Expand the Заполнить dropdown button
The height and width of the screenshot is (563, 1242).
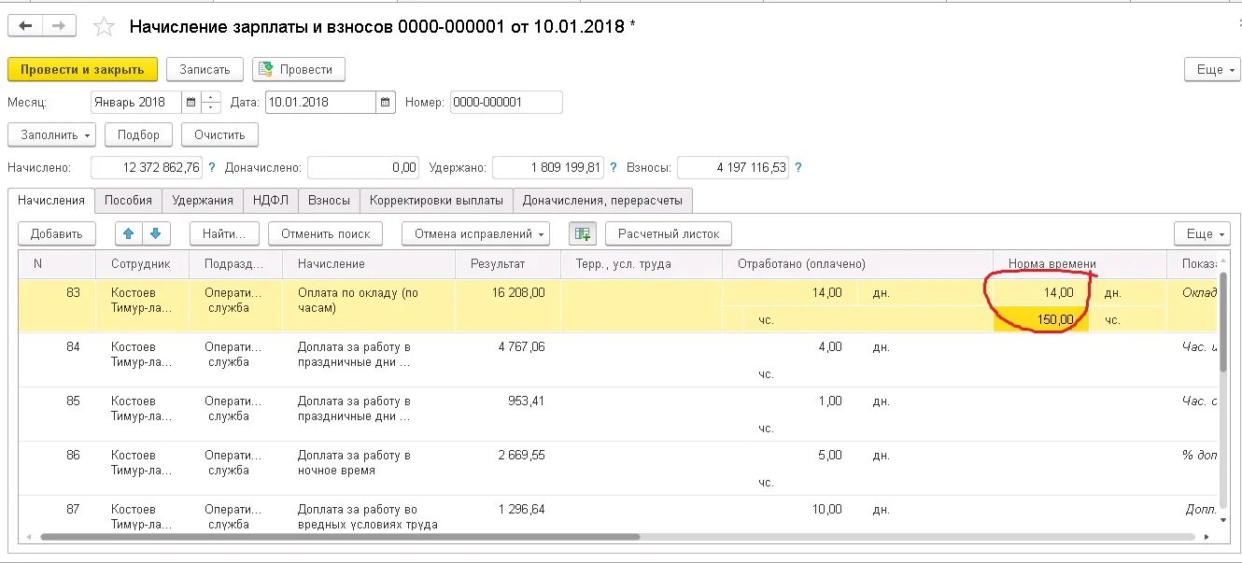[x=51, y=135]
